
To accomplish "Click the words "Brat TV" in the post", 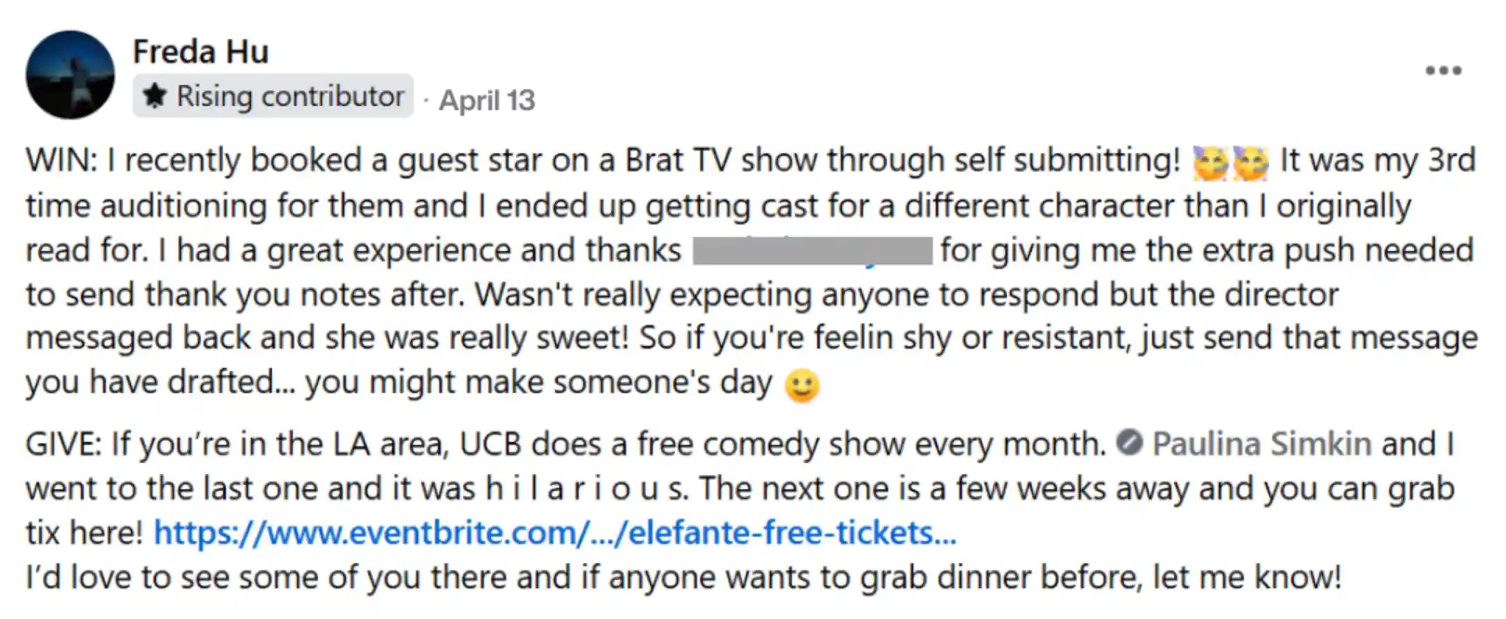I will coord(678,160).
